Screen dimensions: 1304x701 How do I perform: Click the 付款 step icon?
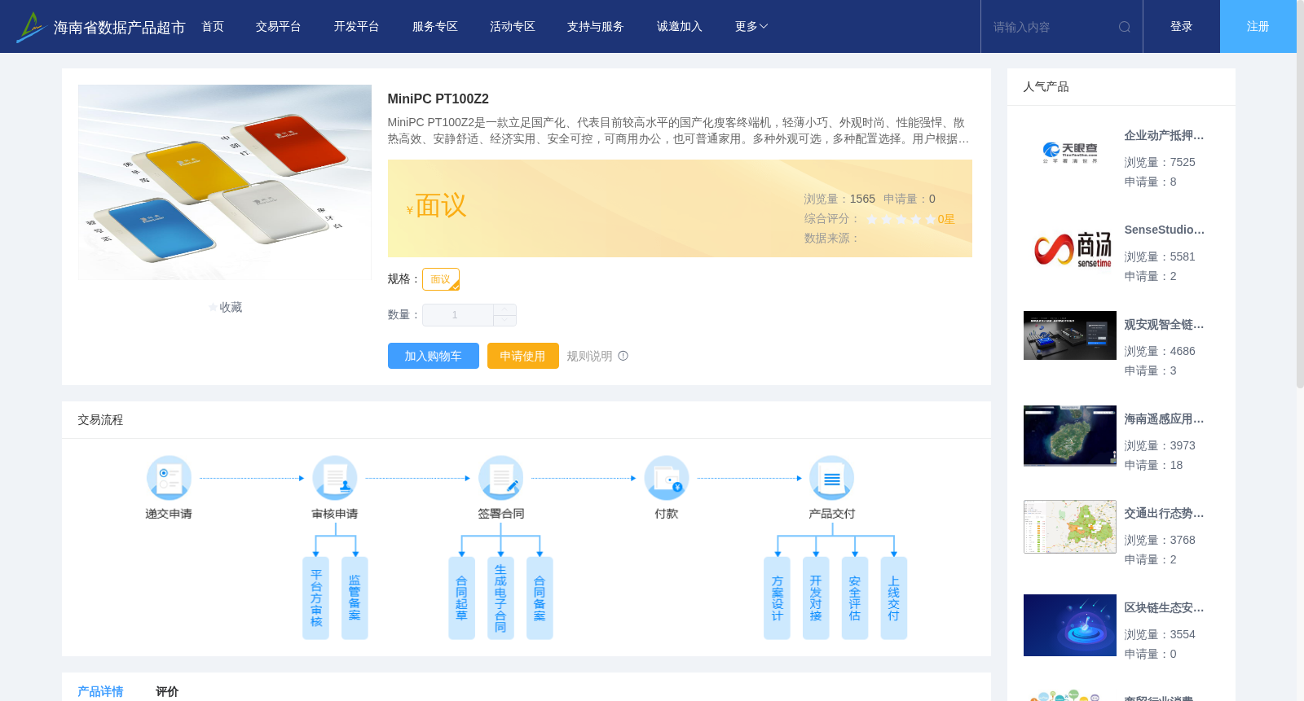pos(667,478)
